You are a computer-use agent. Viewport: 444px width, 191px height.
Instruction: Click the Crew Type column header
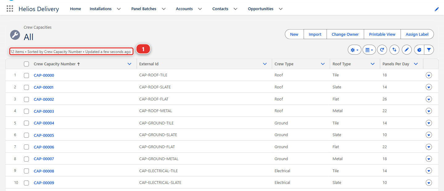click(284, 64)
